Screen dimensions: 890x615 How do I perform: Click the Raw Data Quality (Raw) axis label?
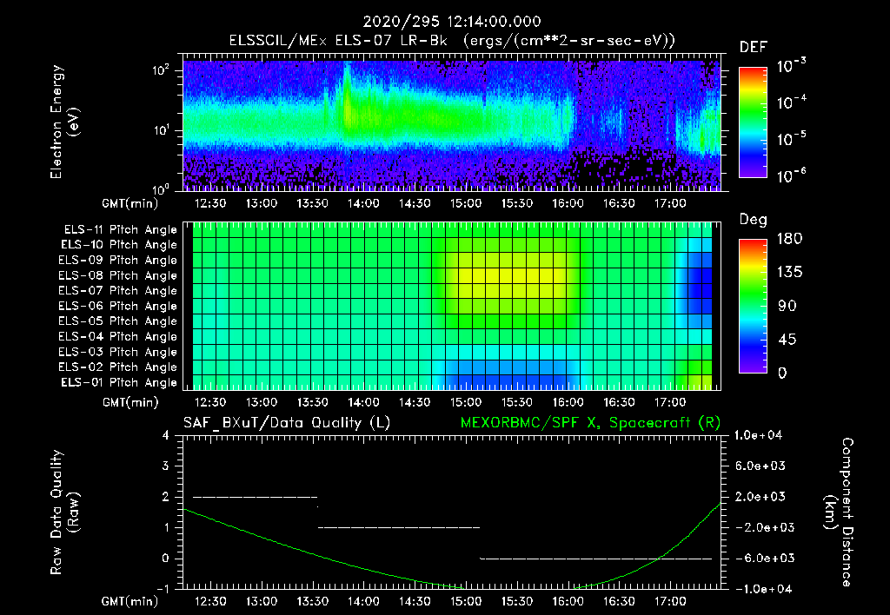(x=64, y=512)
